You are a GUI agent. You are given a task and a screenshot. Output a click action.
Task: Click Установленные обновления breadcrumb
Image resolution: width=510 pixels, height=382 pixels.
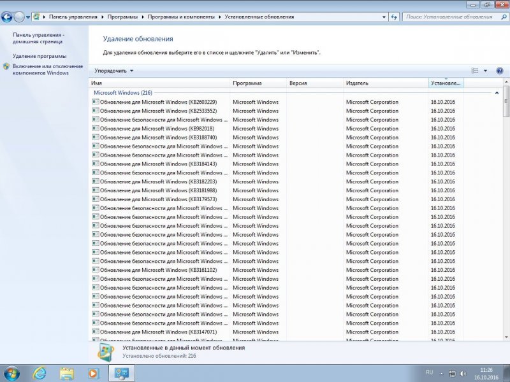point(259,17)
